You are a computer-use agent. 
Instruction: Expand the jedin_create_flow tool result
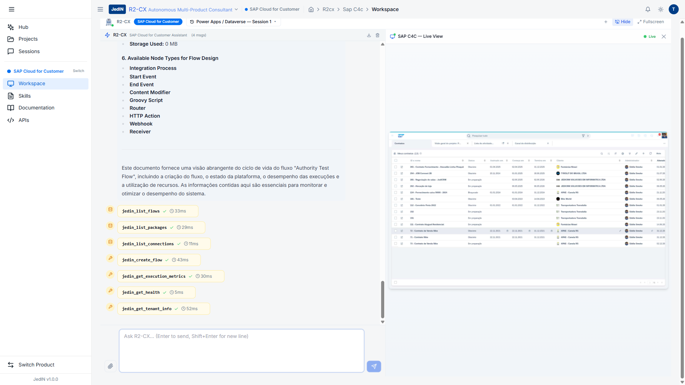159,260
